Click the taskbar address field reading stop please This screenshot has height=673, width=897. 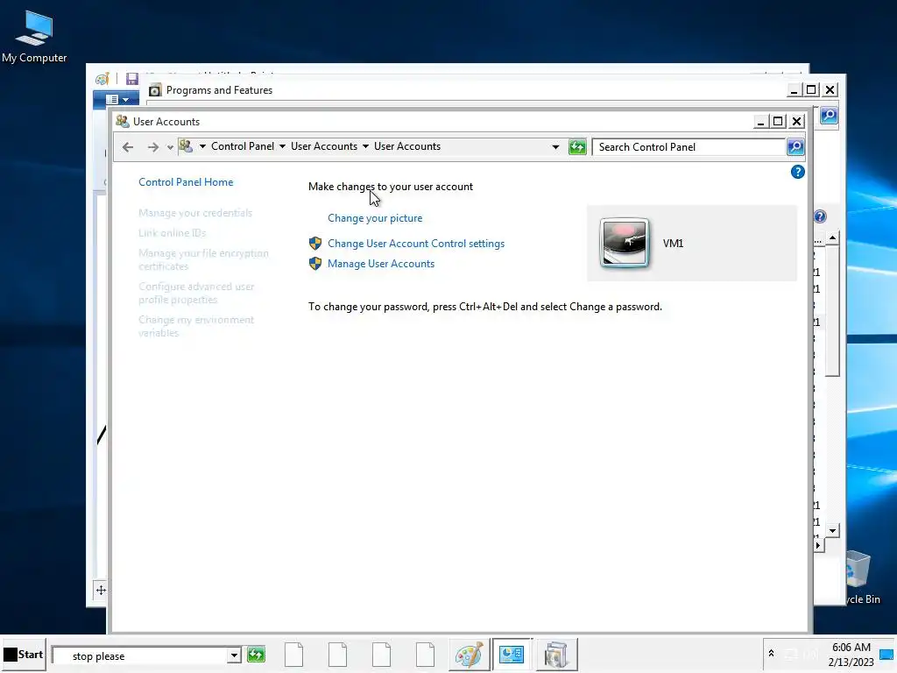140,655
